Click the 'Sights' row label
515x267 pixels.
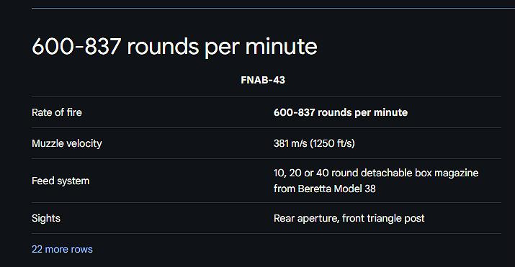click(x=46, y=218)
